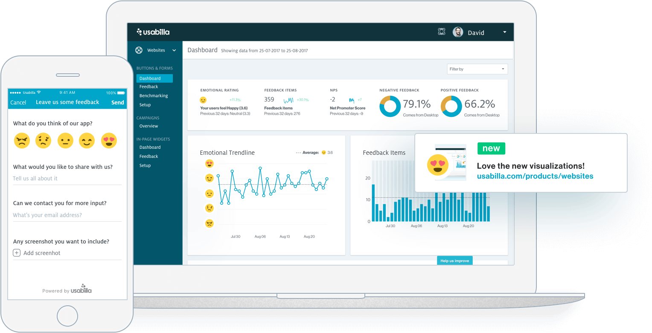Select the neutral face rating

tap(65, 140)
